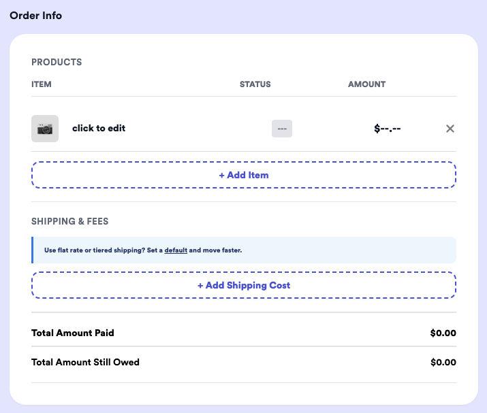Edit the 'click to edit' item name
This screenshot has width=487, height=413.
(99, 128)
